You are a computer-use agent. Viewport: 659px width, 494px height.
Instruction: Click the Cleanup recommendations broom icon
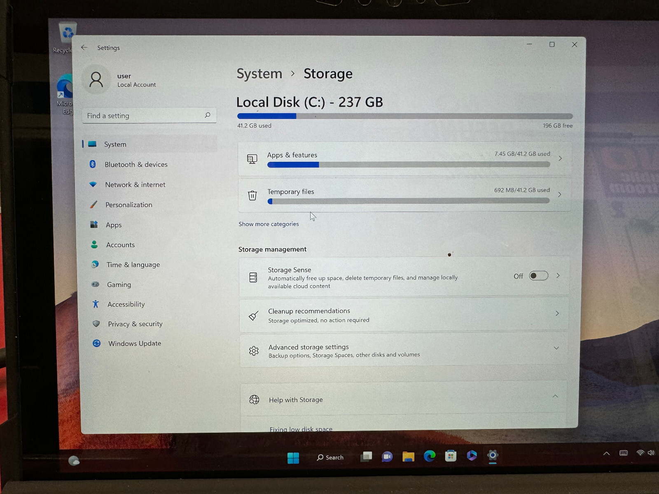pyautogui.click(x=254, y=316)
